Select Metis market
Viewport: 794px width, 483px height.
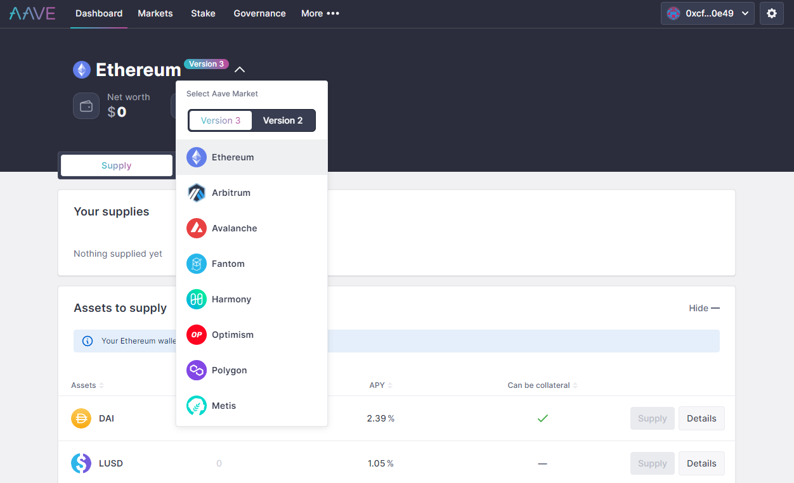tap(252, 406)
